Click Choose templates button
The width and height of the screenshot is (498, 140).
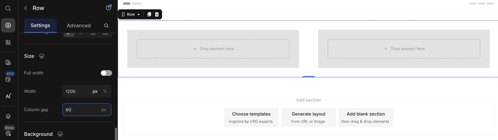pos(251,117)
